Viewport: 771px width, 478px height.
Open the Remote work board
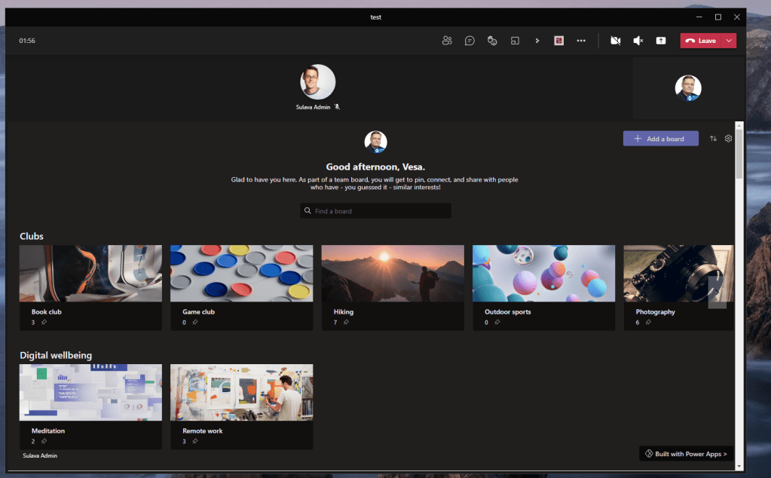click(x=241, y=393)
